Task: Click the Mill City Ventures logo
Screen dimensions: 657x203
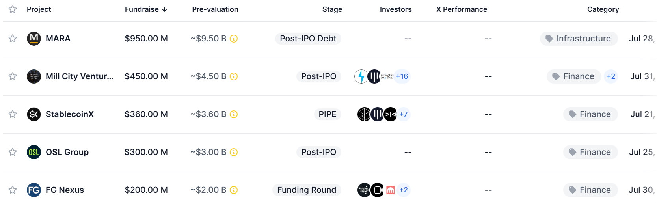Action: pyautogui.click(x=34, y=76)
